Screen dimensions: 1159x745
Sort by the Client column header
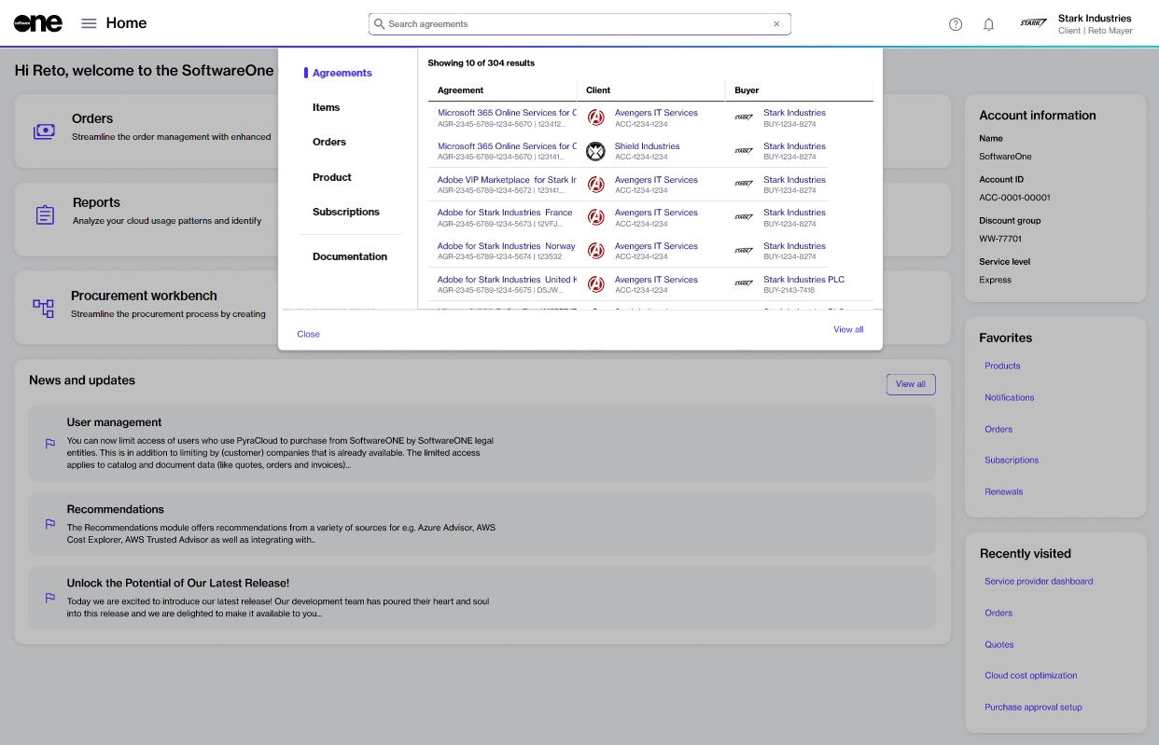pos(598,90)
